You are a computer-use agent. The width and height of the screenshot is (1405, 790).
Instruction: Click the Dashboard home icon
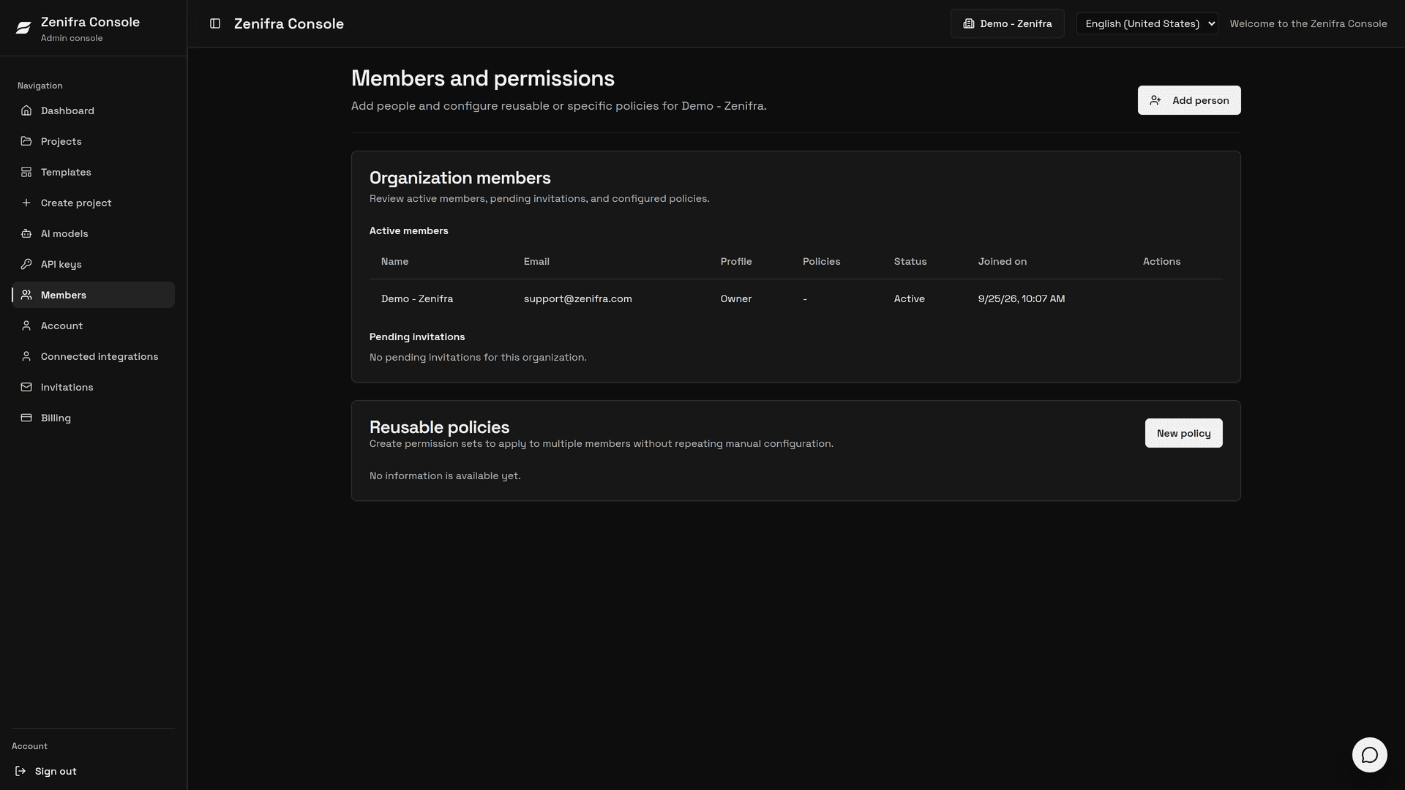pos(26,110)
